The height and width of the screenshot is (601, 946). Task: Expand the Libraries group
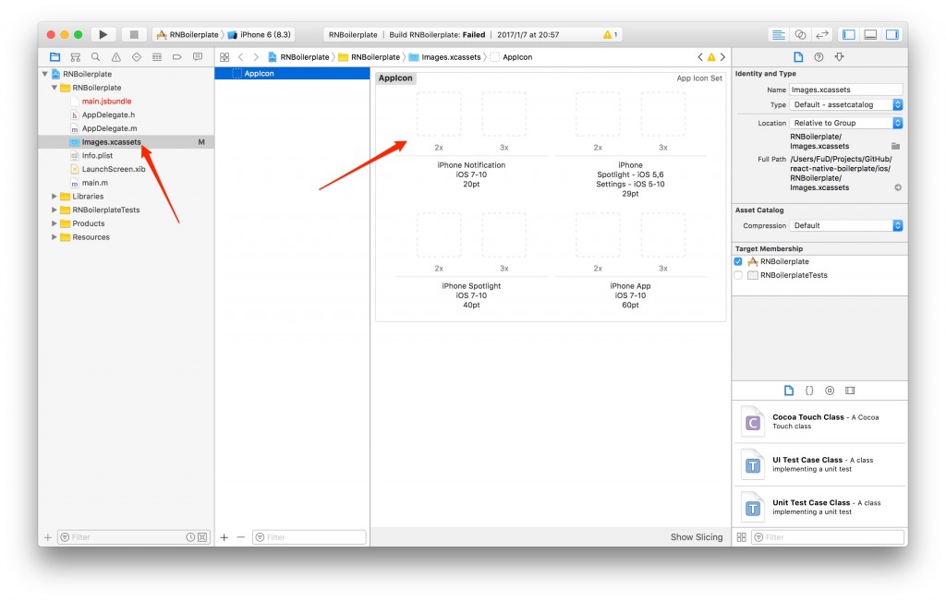click(x=55, y=197)
